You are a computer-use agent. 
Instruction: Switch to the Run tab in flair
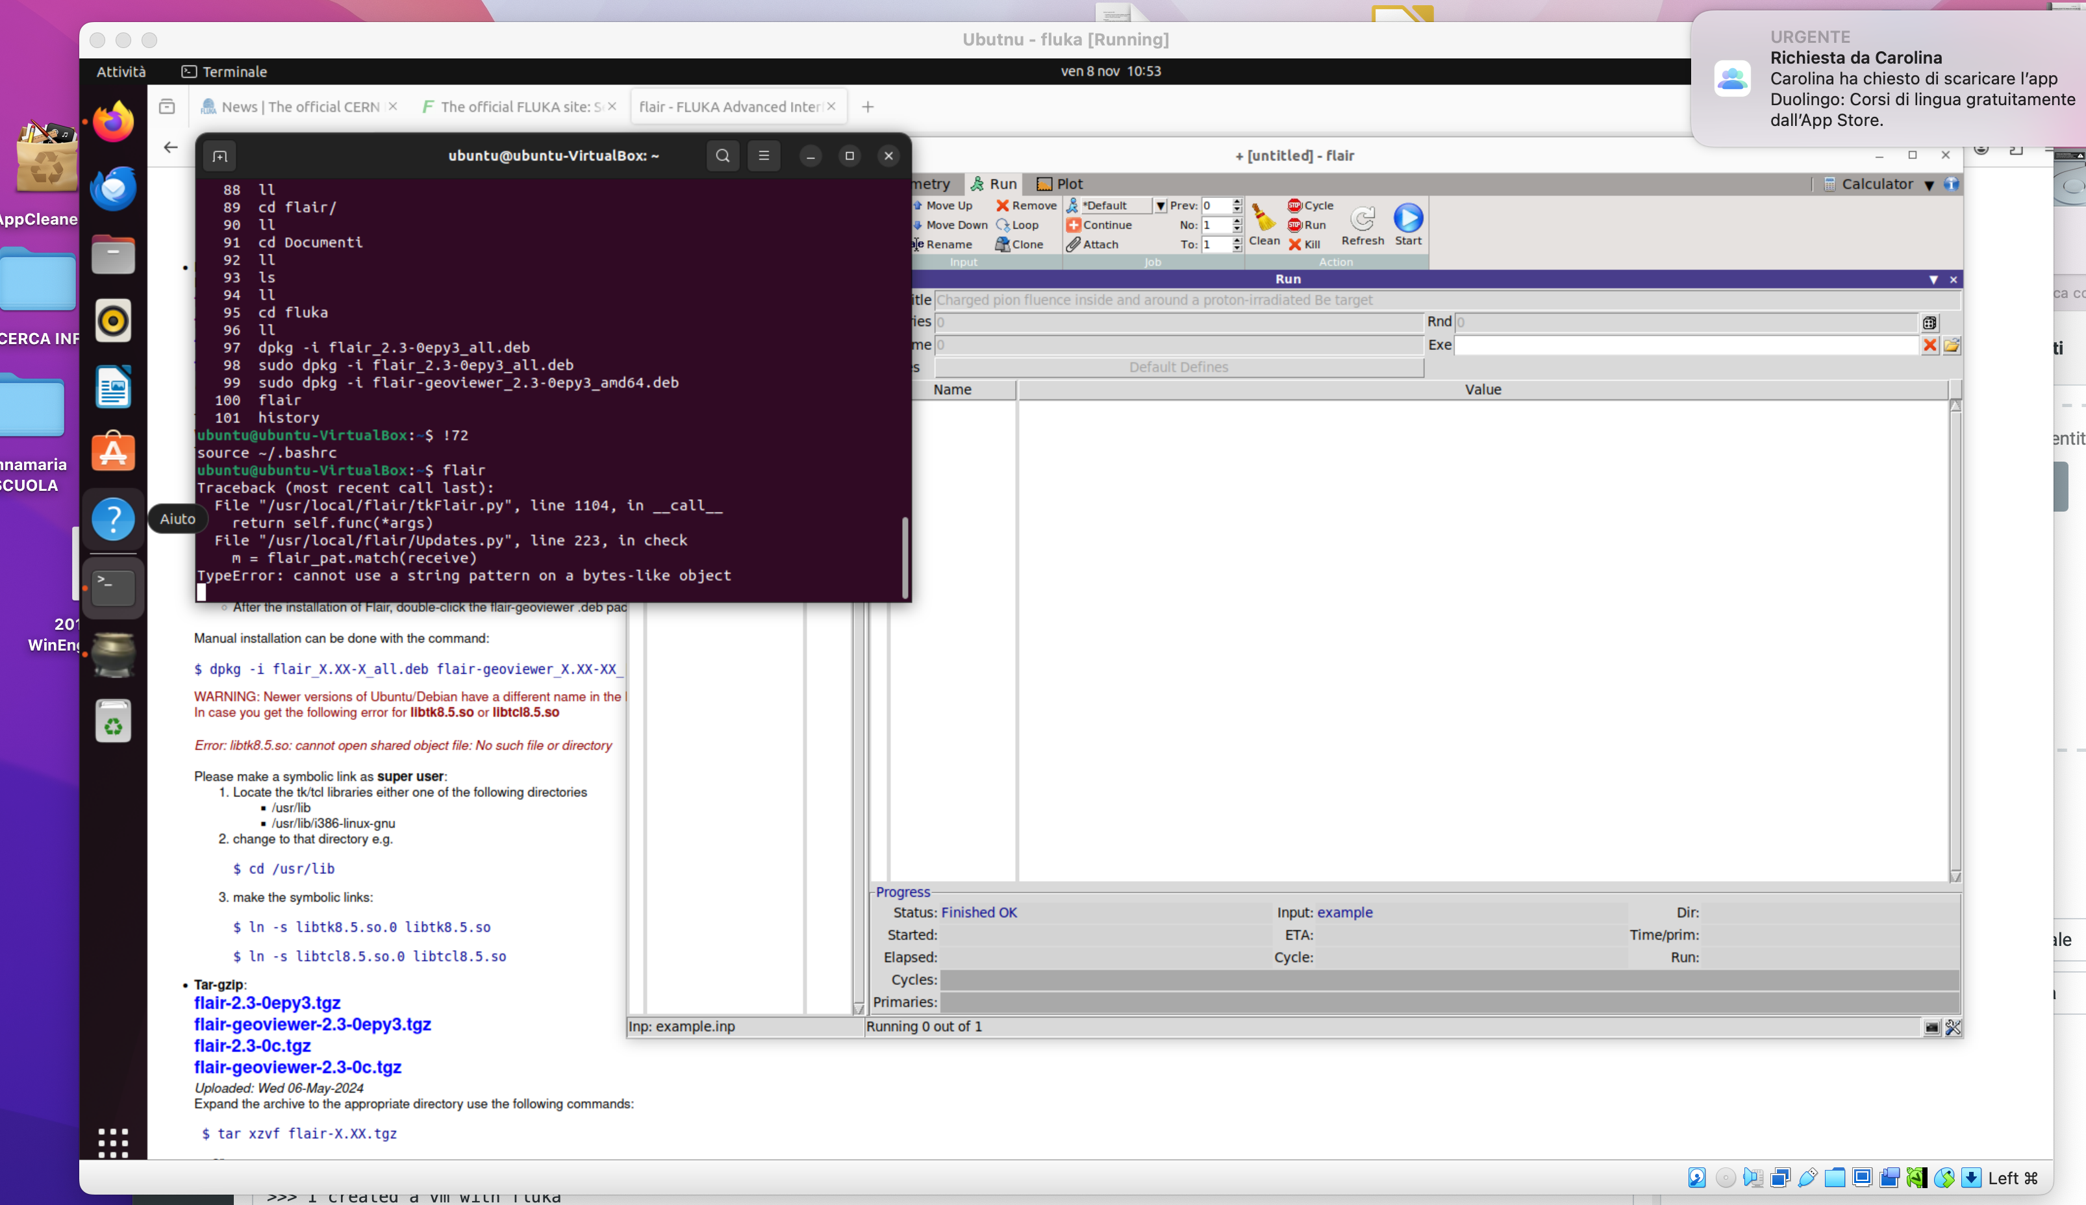point(994,184)
